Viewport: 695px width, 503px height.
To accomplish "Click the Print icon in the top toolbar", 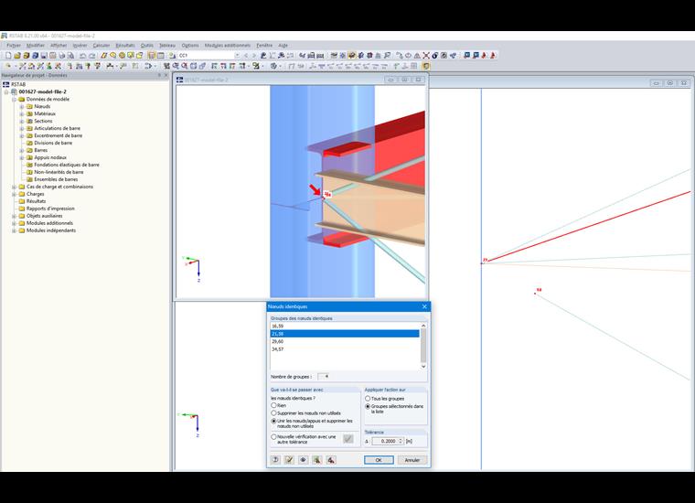I will pyautogui.click(x=61, y=56).
